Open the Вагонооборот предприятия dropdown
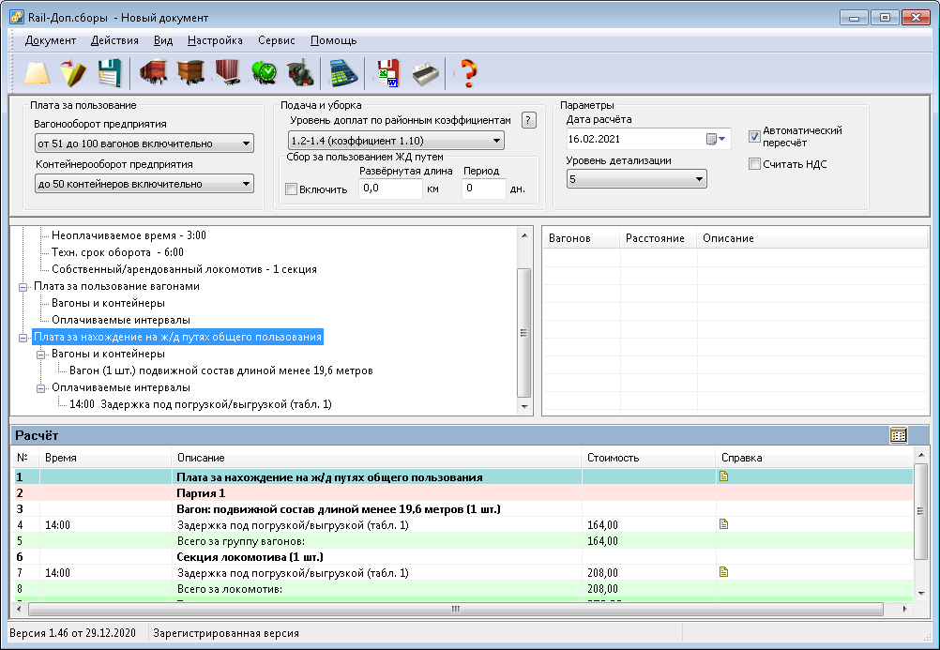940x650 pixels. click(144, 144)
